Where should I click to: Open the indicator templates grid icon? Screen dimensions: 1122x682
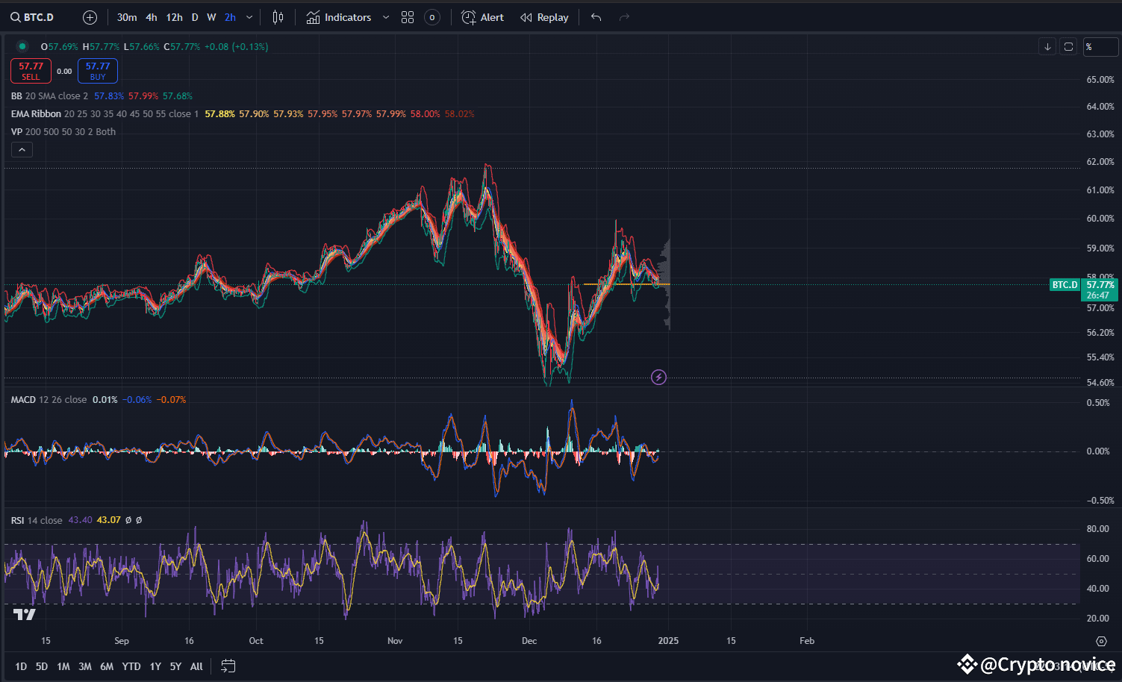pos(408,17)
